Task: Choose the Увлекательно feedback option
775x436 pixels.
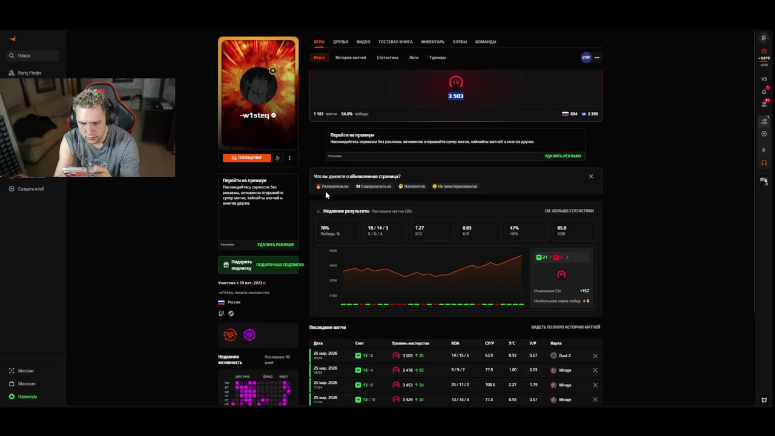Action: pos(332,187)
